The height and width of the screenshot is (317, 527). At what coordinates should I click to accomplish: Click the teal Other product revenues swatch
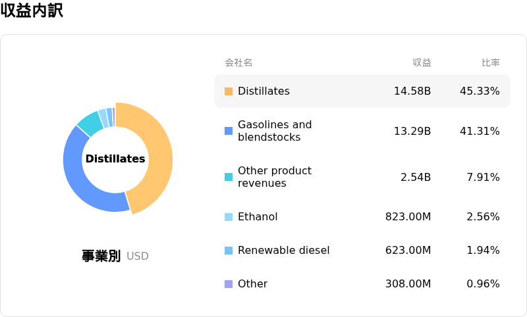coord(229,177)
